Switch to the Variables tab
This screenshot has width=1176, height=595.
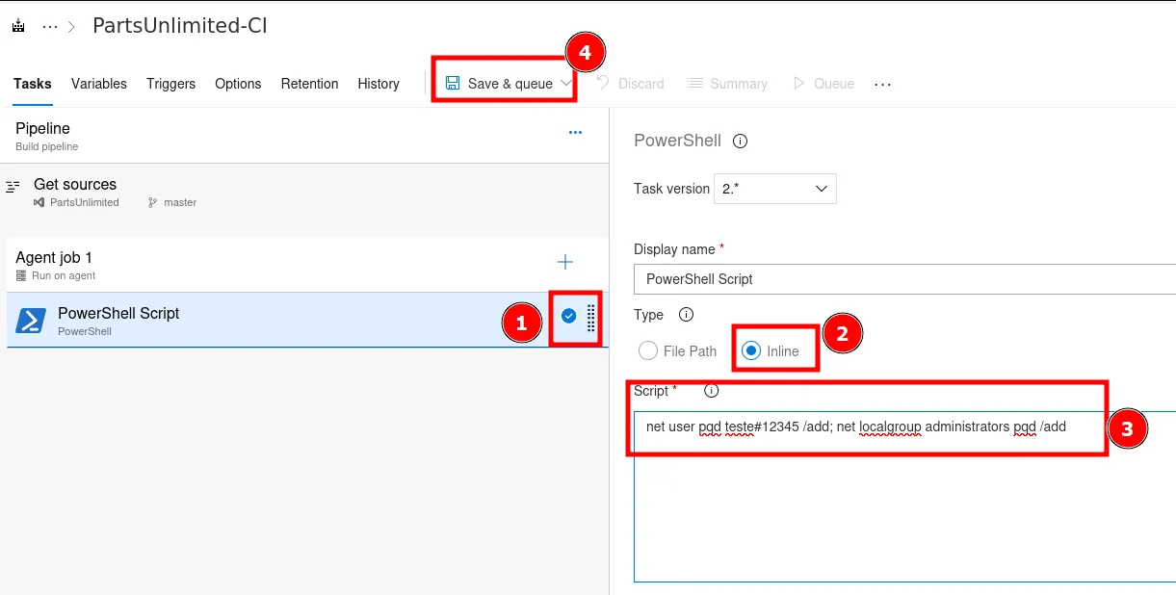(x=99, y=84)
